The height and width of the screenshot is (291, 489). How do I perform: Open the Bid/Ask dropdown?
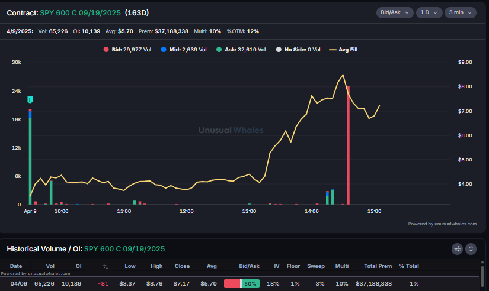(x=395, y=12)
